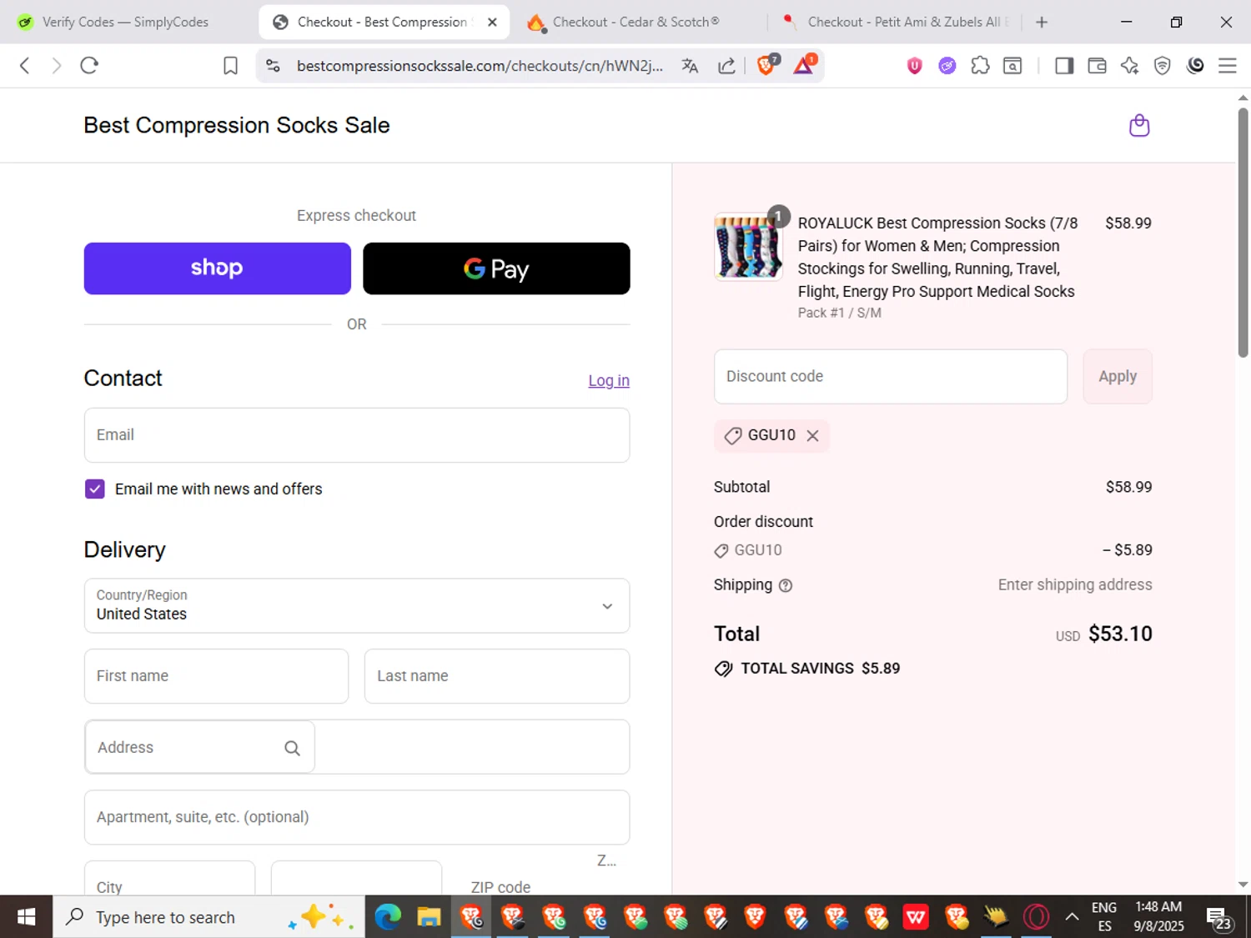Open the notification center icon
1251x938 pixels.
click(1220, 918)
